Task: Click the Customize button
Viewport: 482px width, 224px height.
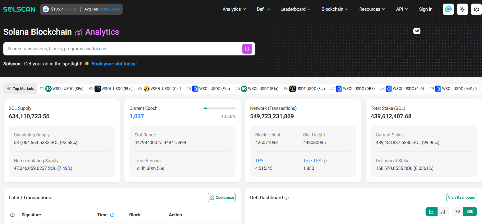Action: click(x=222, y=197)
